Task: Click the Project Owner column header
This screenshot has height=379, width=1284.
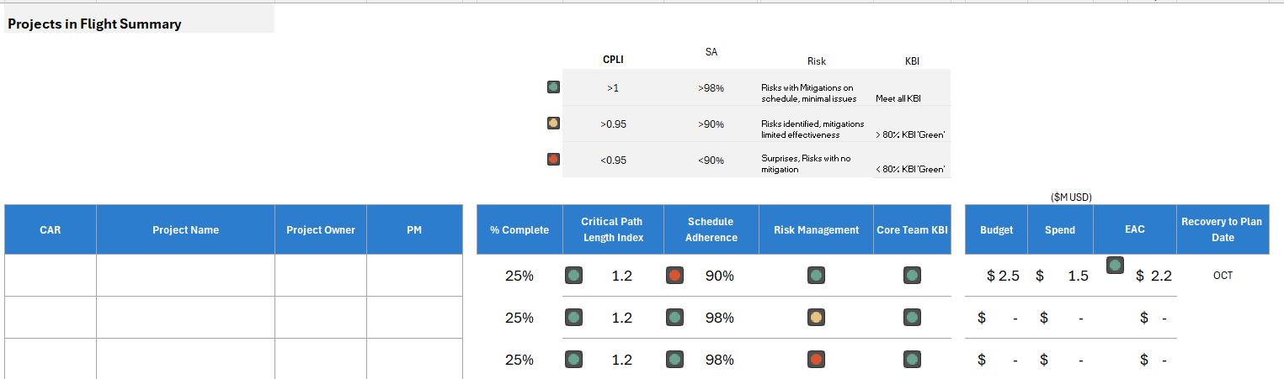Action: click(x=321, y=229)
